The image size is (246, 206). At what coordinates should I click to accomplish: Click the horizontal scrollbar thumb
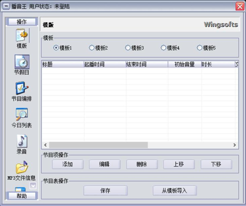(x=98, y=145)
